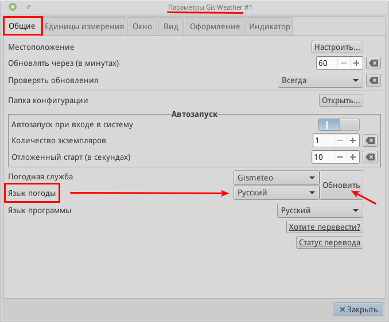Reset 'Количество экземпляров' with its clear icon
This screenshot has width=389, height=322.
(370, 141)
